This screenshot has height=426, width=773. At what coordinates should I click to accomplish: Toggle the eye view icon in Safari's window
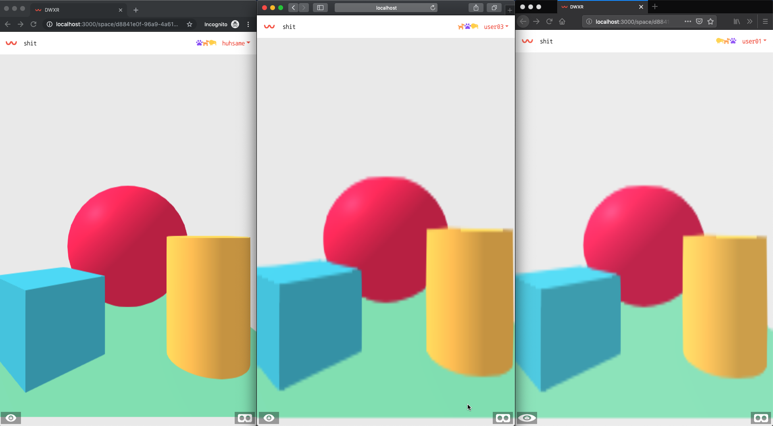point(269,418)
